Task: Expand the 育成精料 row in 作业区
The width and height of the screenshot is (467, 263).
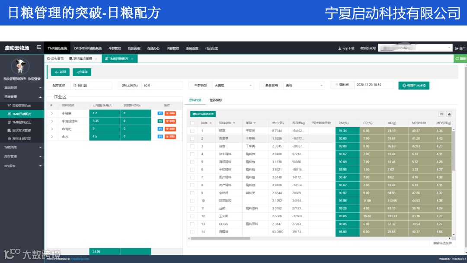Action: (52, 121)
